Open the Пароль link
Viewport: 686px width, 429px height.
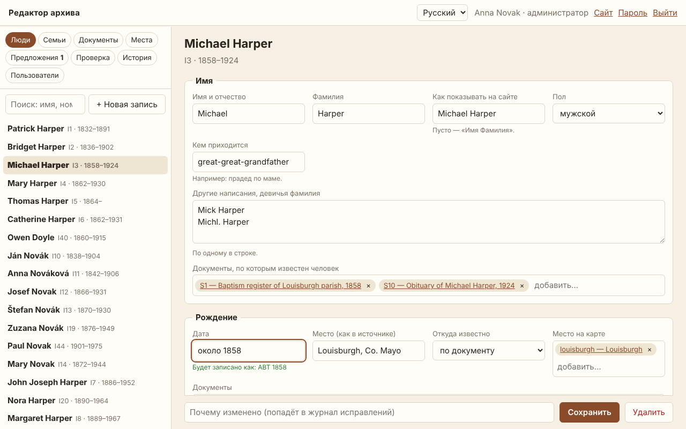[633, 13]
